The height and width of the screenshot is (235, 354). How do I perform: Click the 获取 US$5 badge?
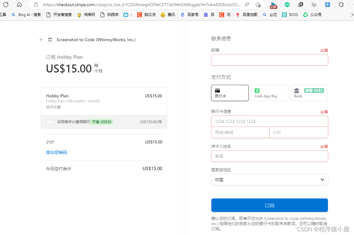click(x=314, y=91)
